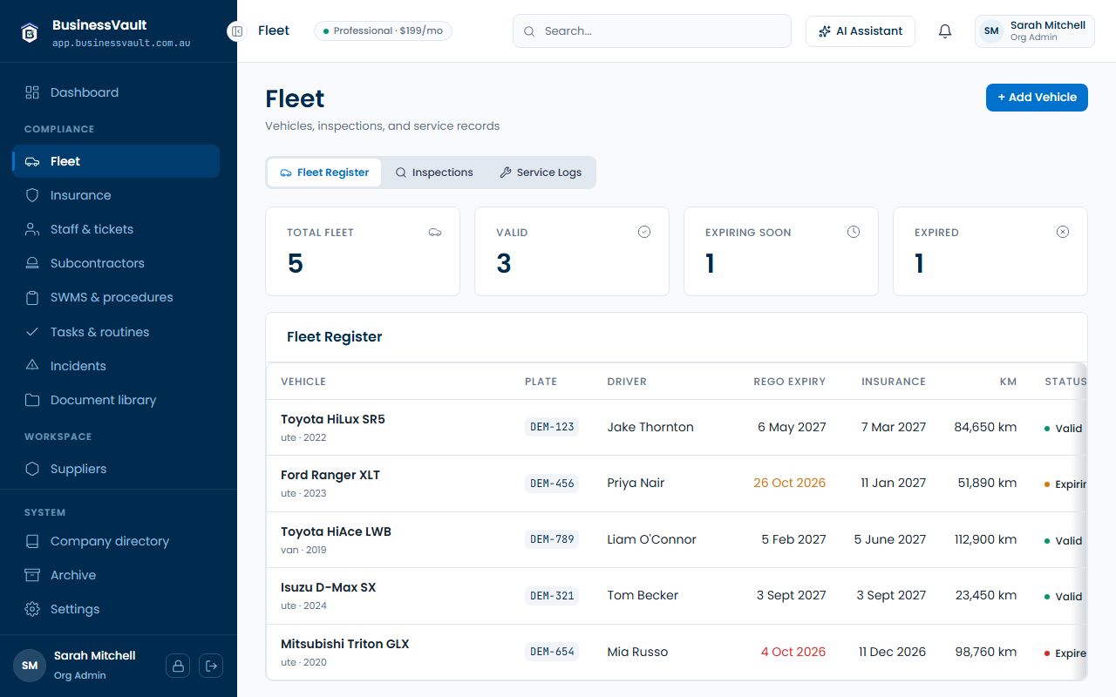Click the SWMS & procedures clipboard icon
The width and height of the screenshot is (1116, 697).
click(32, 297)
